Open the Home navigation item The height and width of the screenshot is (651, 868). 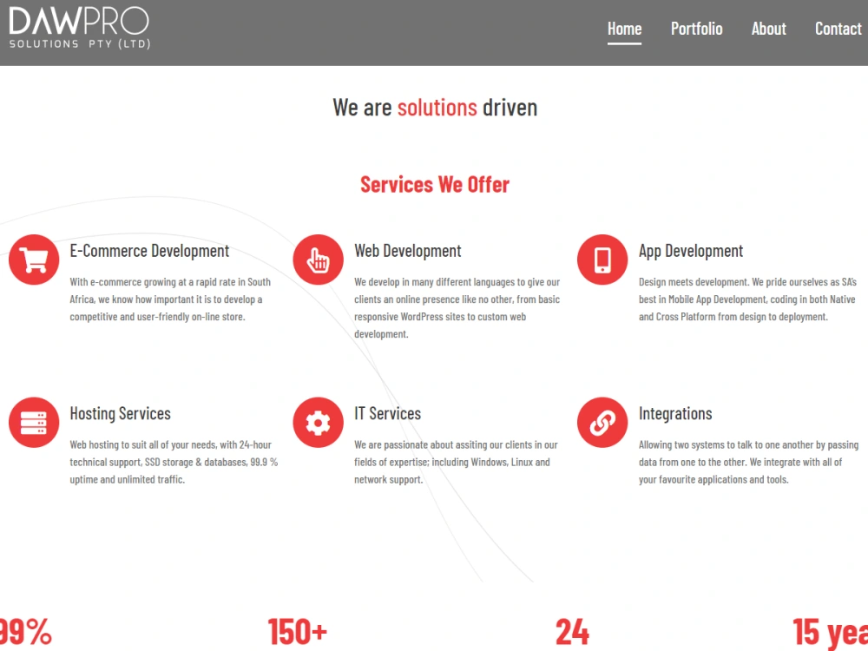(x=624, y=28)
